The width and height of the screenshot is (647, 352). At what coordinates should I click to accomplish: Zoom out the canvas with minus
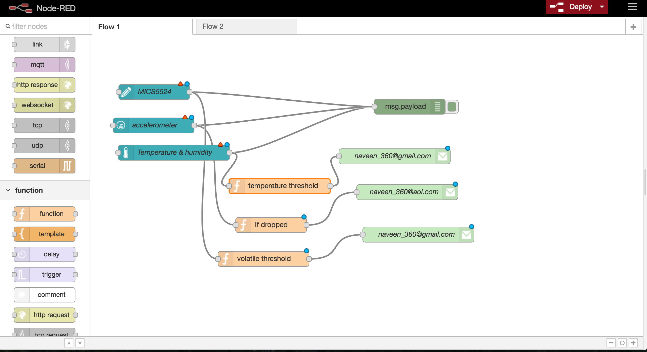coord(611,343)
